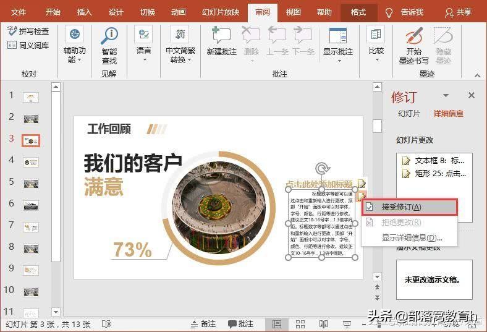Open the Format (格式) contextual tab

coord(358,12)
